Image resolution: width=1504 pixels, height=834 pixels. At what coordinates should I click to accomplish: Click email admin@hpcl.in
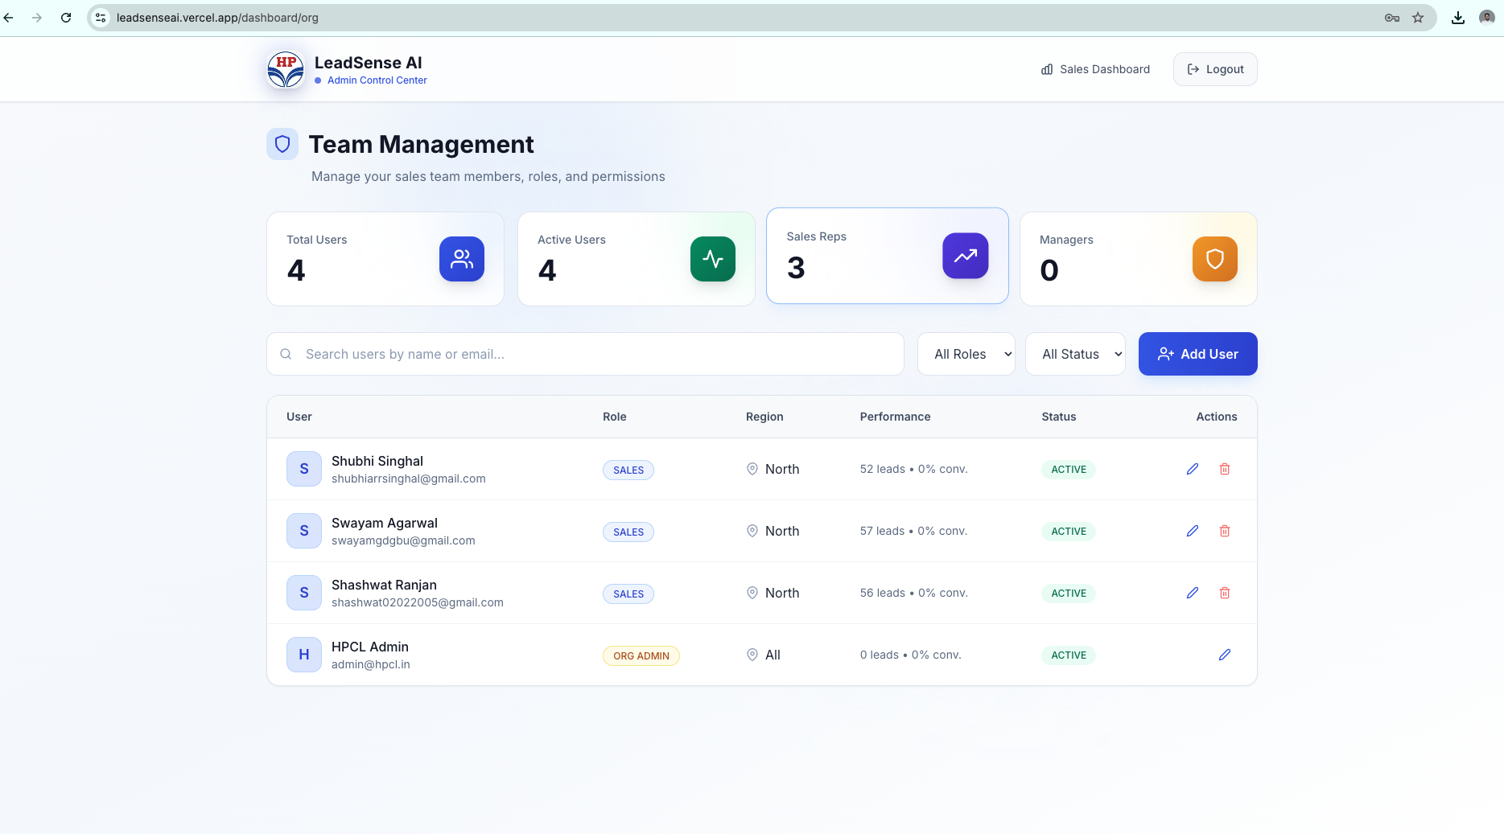371,664
